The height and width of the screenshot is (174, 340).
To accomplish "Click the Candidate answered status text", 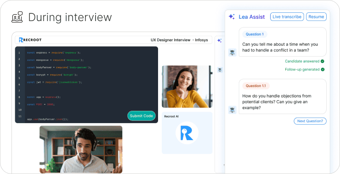I will (x=302, y=61).
